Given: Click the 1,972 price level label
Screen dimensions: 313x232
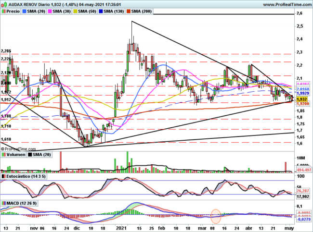Looking at the screenshot, I should [6, 92].
